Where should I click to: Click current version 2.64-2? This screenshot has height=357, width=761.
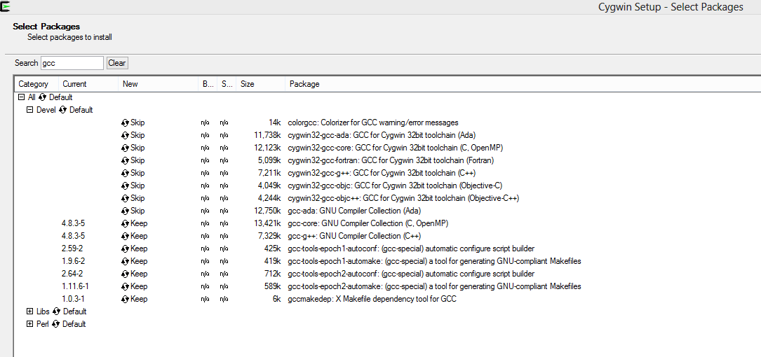tap(72, 274)
